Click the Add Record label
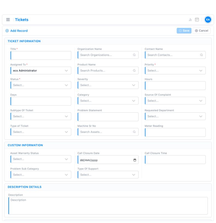Screen dimensions: 216x223 click(19, 31)
